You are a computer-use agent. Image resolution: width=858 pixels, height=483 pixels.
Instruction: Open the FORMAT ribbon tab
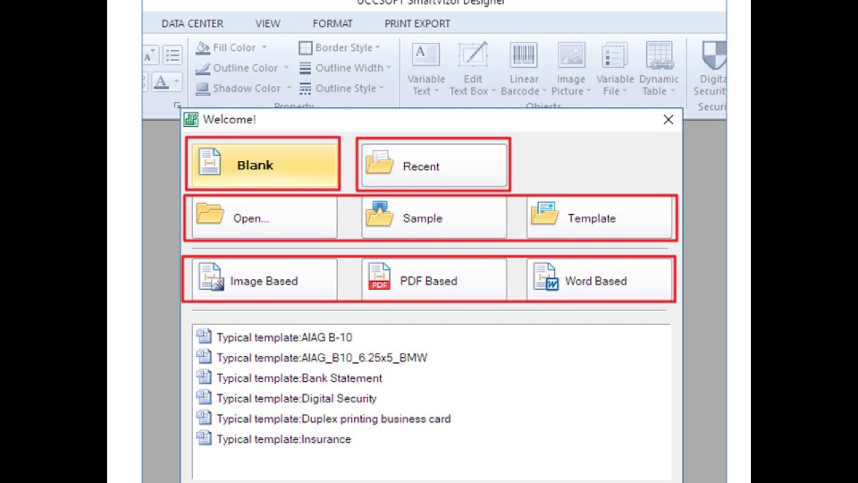tap(332, 23)
